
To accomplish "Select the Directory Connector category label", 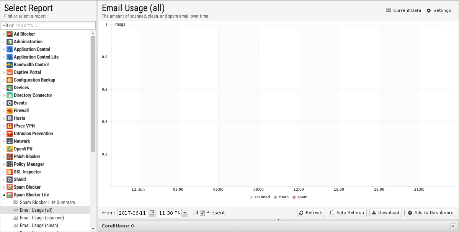I will click(x=33, y=95).
